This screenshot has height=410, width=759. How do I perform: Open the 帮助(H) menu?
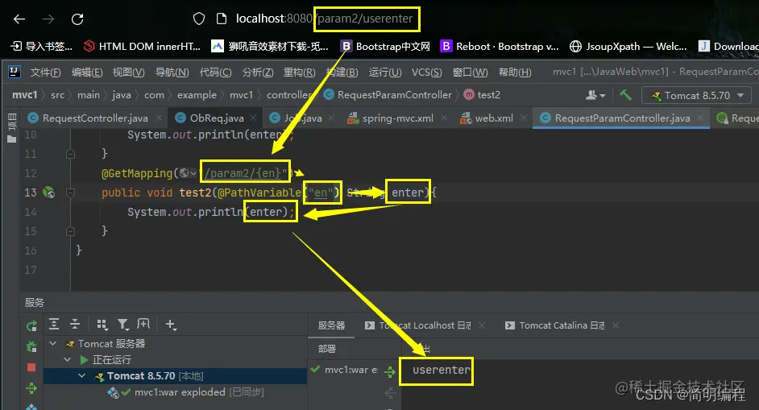coord(515,72)
